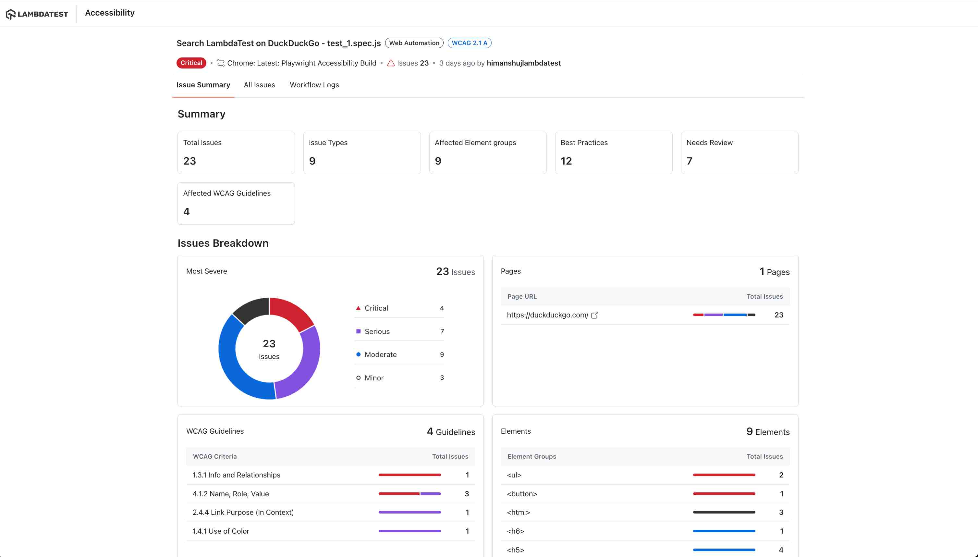Click the himanshujlambdatest username
This screenshot has height=557, width=978.
tap(523, 63)
